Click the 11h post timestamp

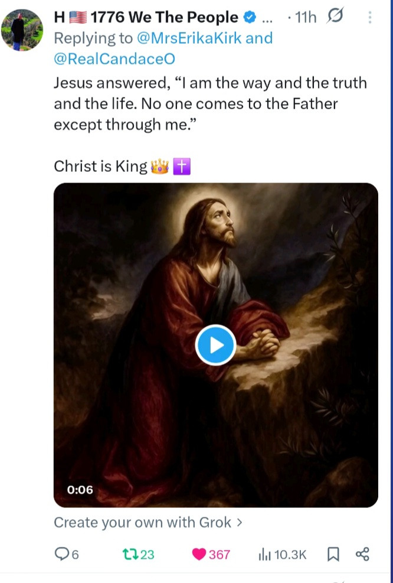pyautogui.click(x=305, y=18)
